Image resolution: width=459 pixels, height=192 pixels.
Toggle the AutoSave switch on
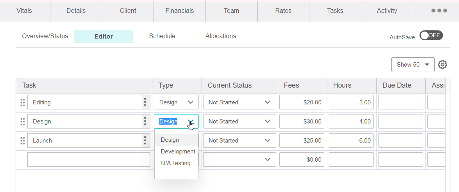tap(431, 35)
